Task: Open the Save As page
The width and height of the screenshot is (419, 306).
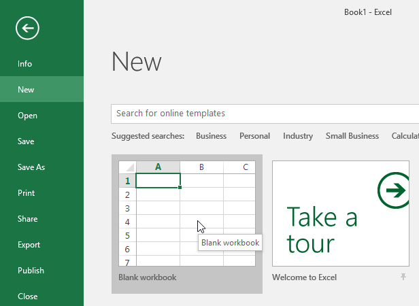Action: [31, 167]
